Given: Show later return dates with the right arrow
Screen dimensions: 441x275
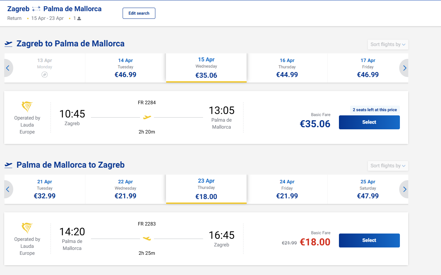Looking at the screenshot, I should click(x=404, y=189).
